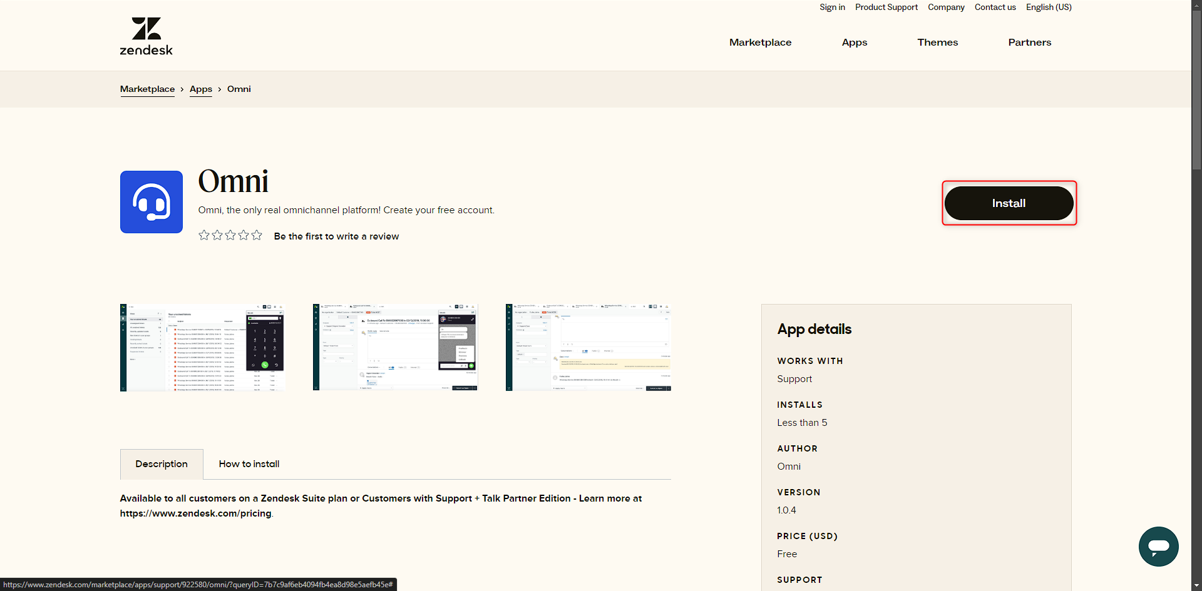Viewport: 1202px width, 591px height.
Task: Open Marketplace in main navigation
Action: pyautogui.click(x=760, y=42)
